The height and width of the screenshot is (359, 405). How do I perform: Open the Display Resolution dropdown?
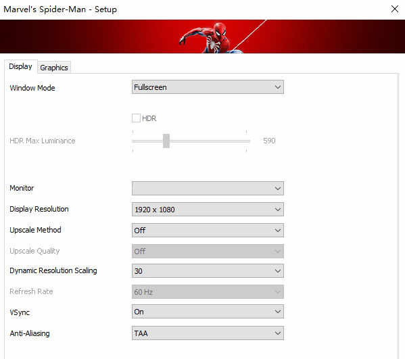(x=208, y=209)
